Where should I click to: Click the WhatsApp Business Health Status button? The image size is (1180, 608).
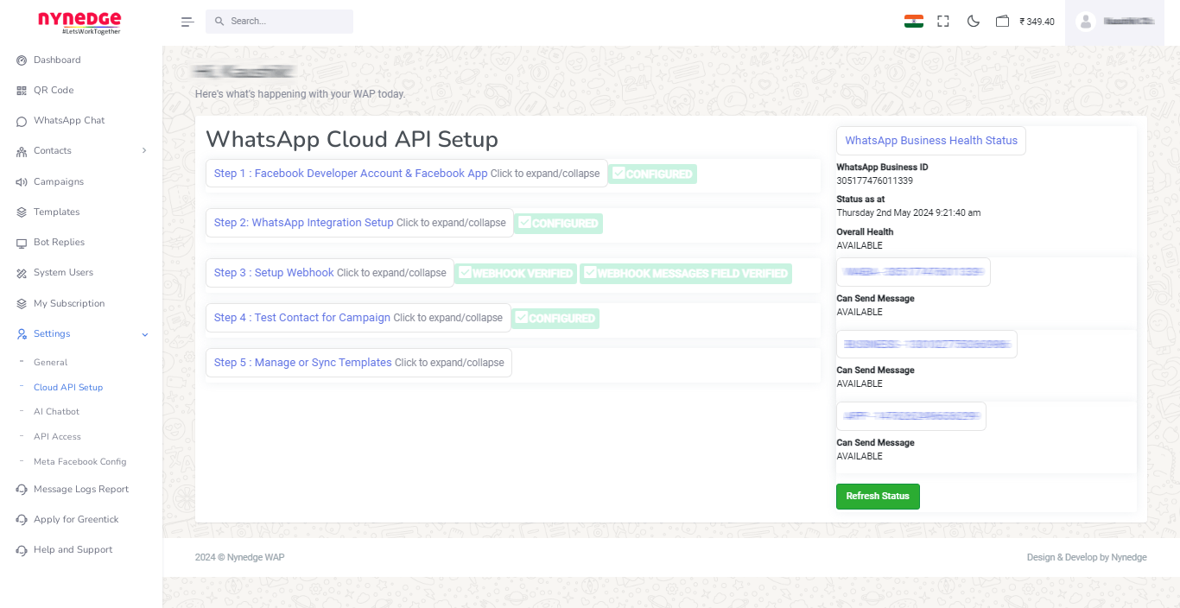(x=931, y=141)
